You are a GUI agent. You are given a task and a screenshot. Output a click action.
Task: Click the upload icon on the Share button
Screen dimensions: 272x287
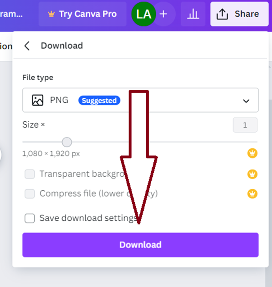point(222,14)
